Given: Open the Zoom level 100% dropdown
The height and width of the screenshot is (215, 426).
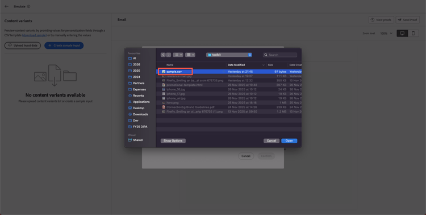Looking at the screenshot, I should tap(386, 34).
